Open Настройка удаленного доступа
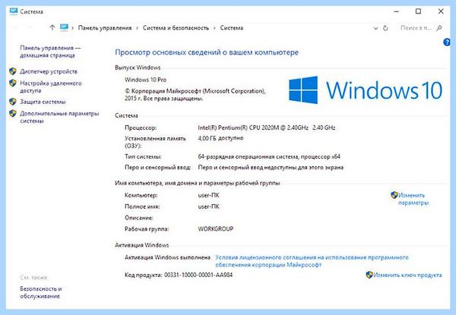 pyautogui.click(x=51, y=87)
